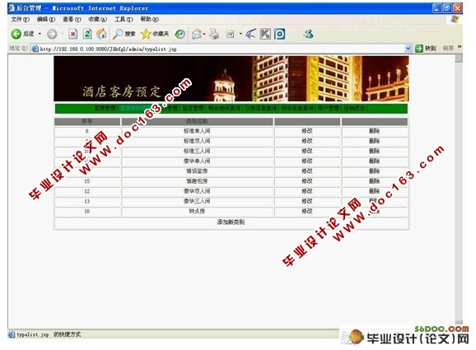Click 删除 for 标准三人间 row
The width and height of the screenshot is (476, 350).
[375, 152]
